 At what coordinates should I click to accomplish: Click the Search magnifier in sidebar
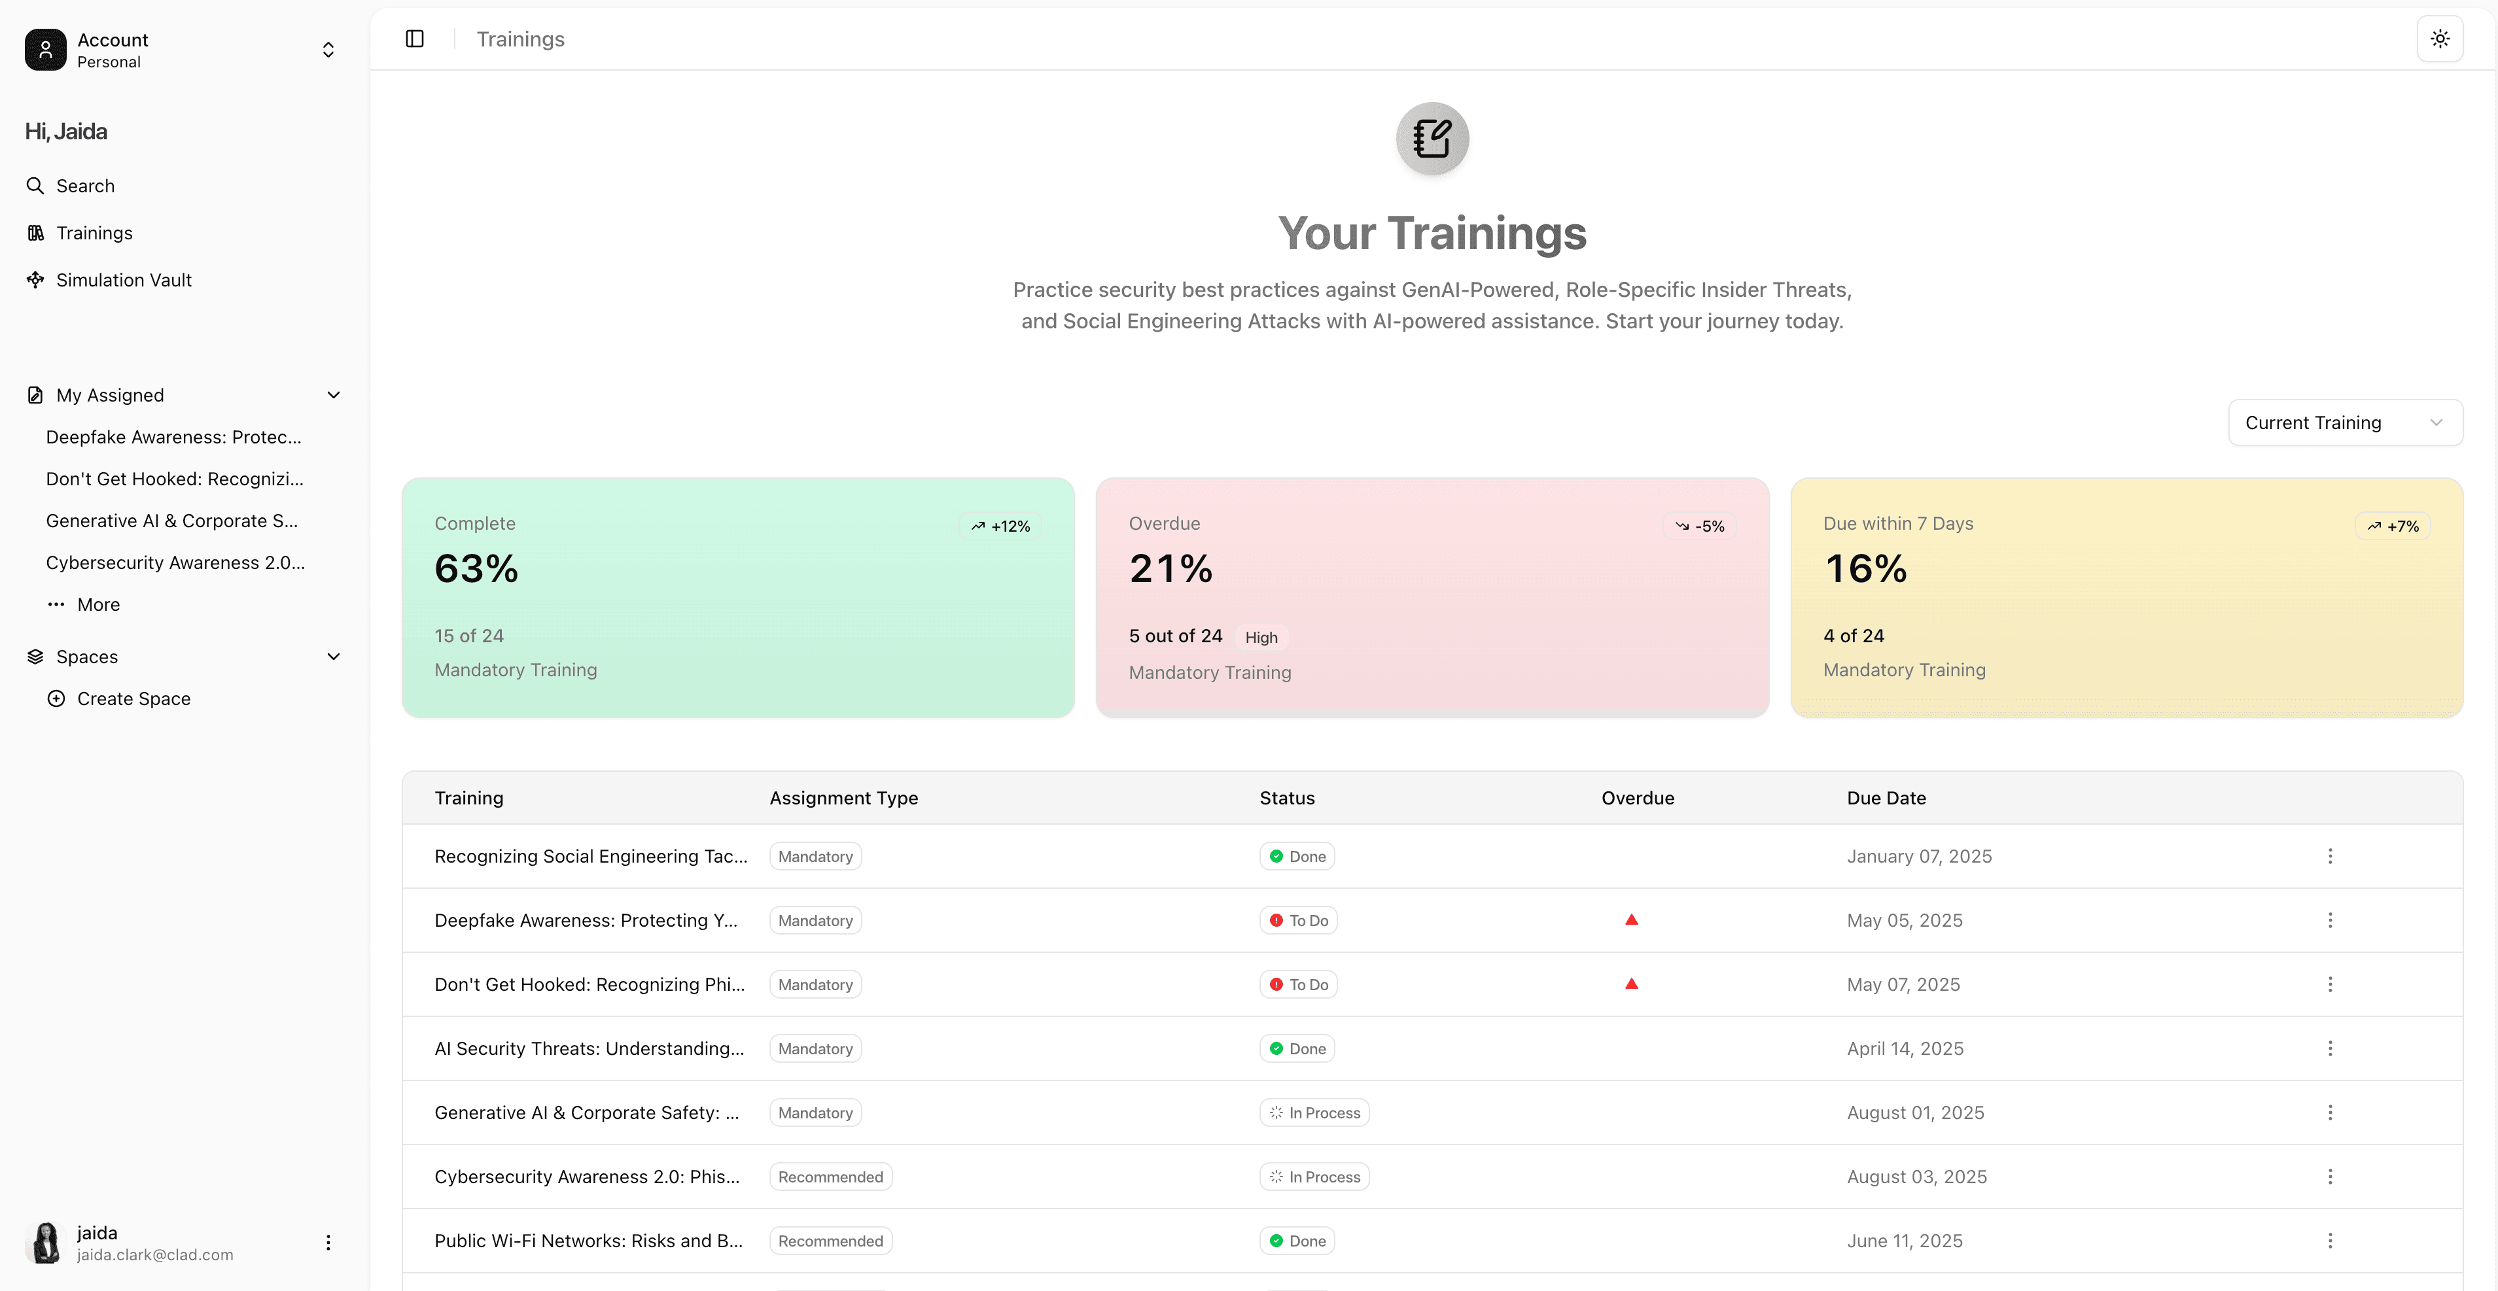36,185
